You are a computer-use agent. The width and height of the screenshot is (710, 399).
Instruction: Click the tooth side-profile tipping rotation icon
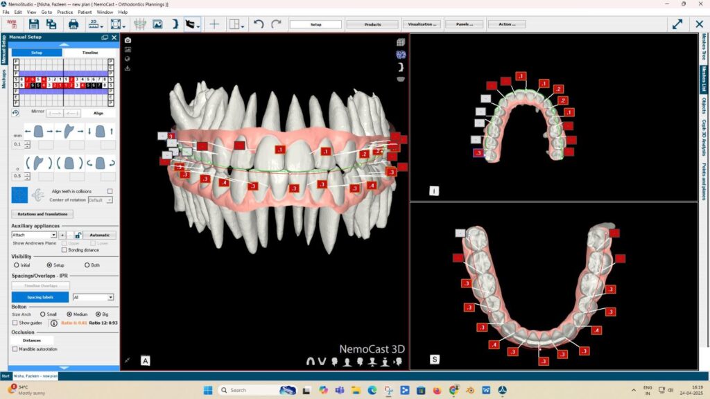[39, 162]
